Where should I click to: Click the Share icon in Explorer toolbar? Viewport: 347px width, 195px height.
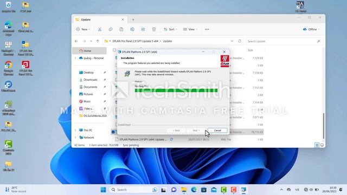pyautogui.click(x=143, y=29)
